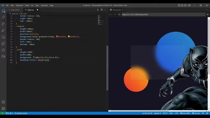210x118 pixels.
Task: Open the Customize Layout icon
Action: (x=189, y=5)
